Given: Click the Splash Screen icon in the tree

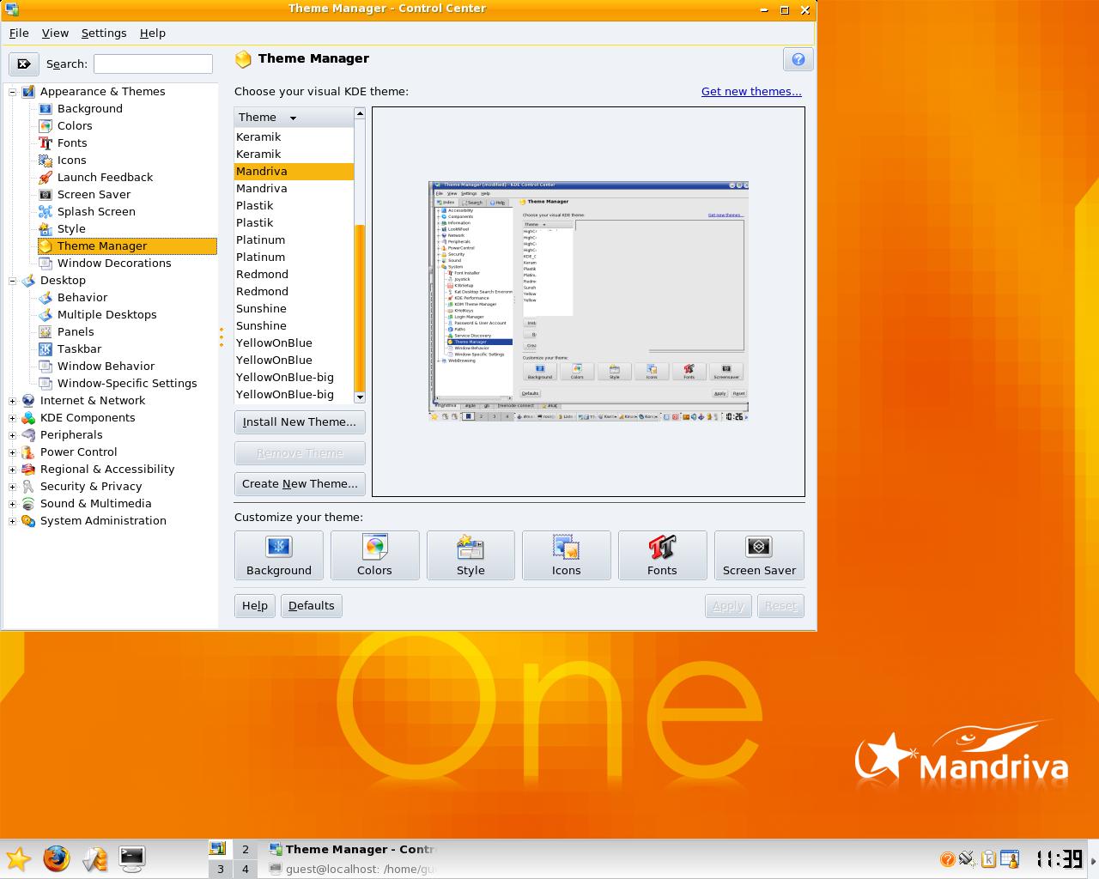Looking at the screenshot, I should (x=46, y=212).
